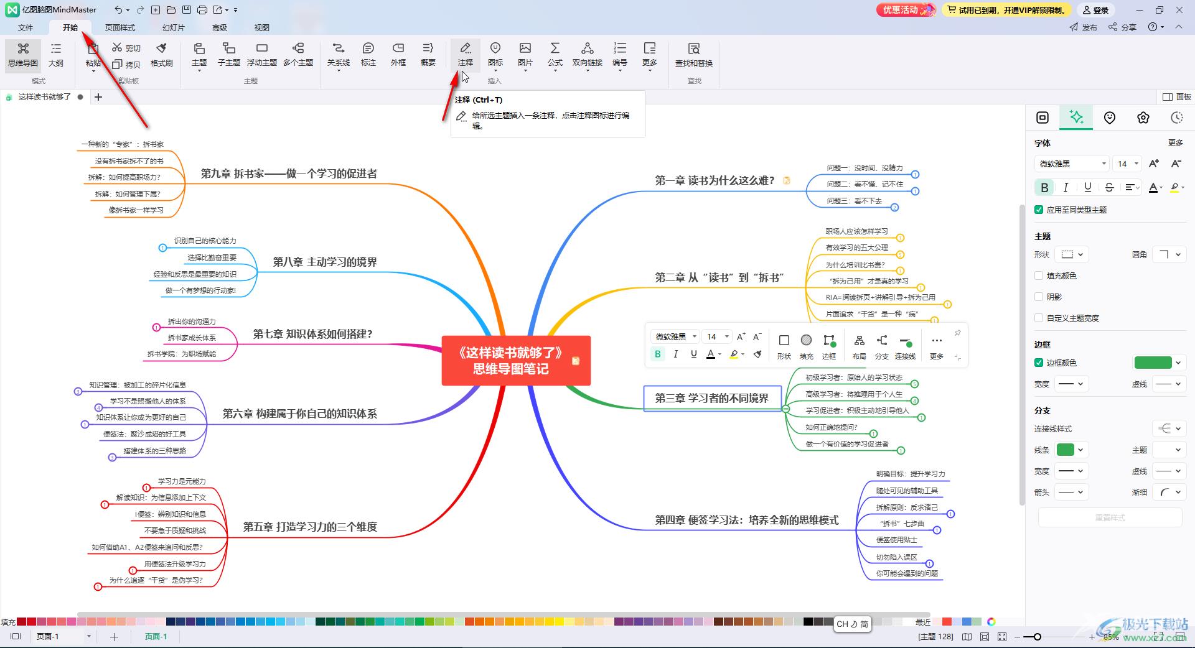Open the emoji sticker panel tab
Image resolution: width=1195 pixels, height=648 pixels.
(1110, 118)
